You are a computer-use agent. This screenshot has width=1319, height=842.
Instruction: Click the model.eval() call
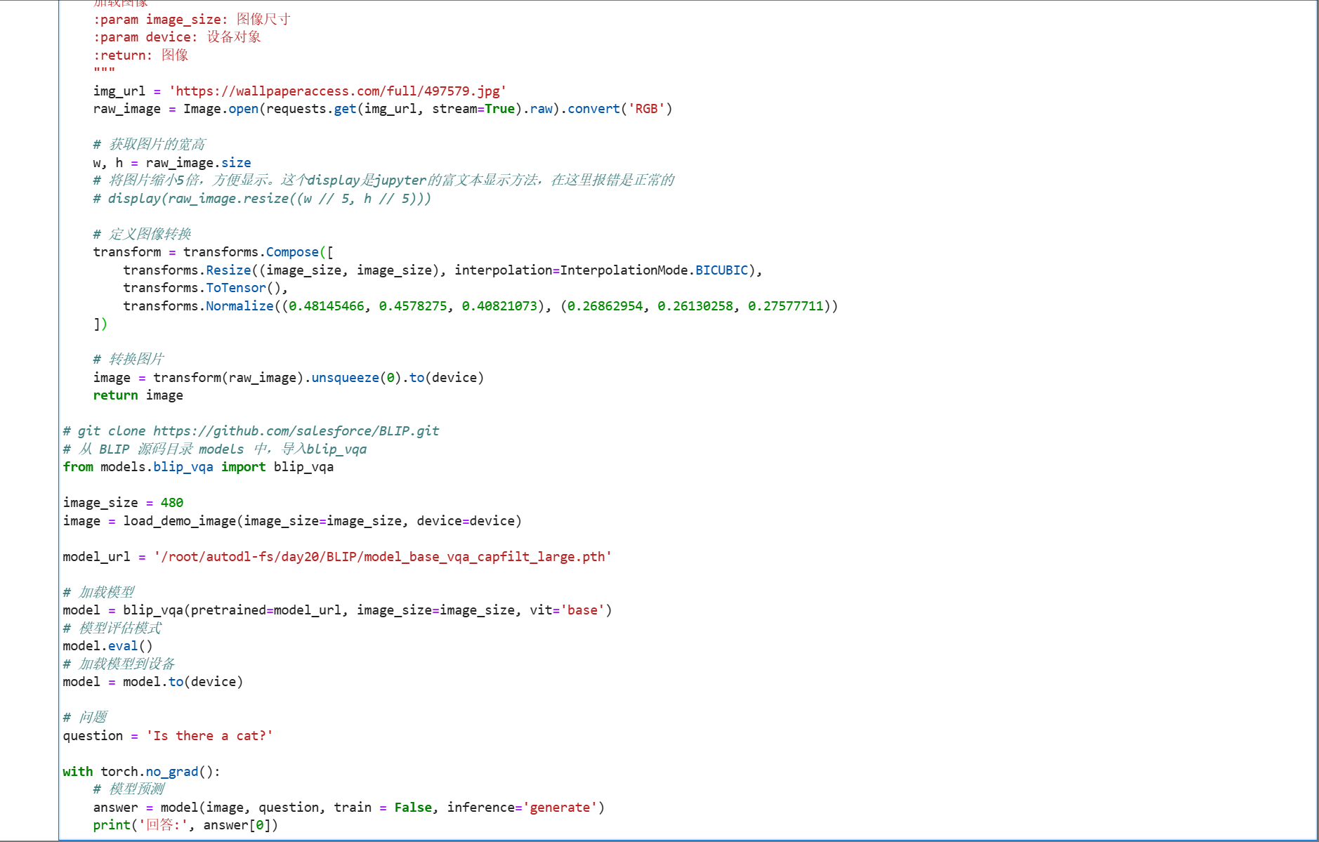(x=107, y=646)
